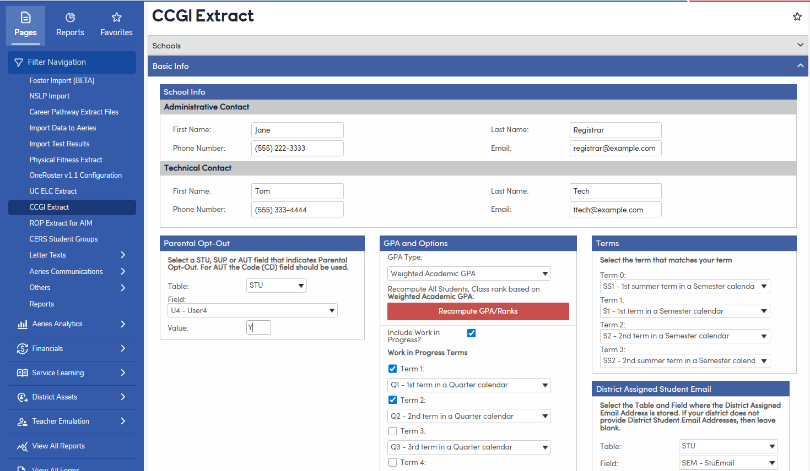The width and height of the screenshot is (810, 471).
Task: Add CCGI Extract page to favorites star
Action: pyautogui.click(x=797, y=17)
